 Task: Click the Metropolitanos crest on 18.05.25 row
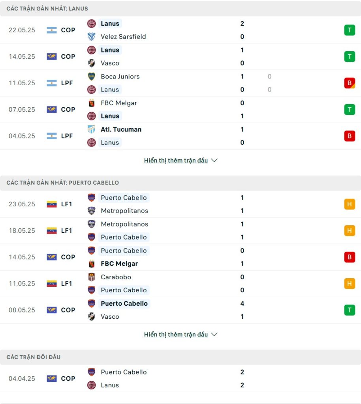(91, 224)
